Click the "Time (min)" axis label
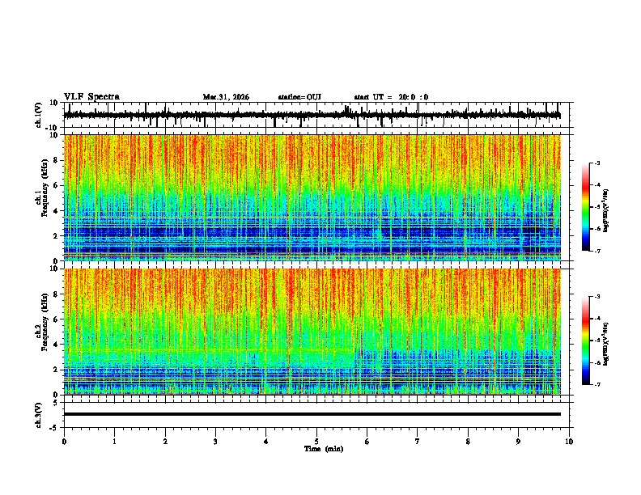The width and height of the screenshot is (641, 495). click(x=324, y=449)
